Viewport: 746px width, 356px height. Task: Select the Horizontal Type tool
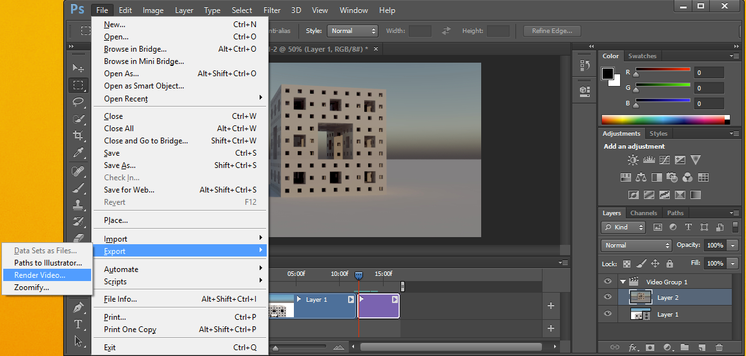click(78, 324)
